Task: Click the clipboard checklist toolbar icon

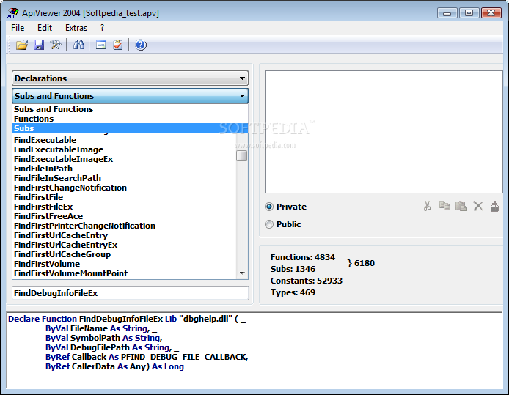Action: 118,45
